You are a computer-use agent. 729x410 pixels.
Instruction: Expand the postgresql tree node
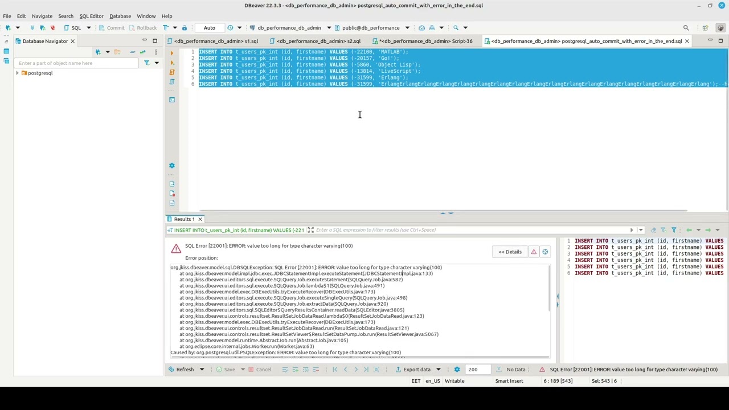(x=17, y=73)
